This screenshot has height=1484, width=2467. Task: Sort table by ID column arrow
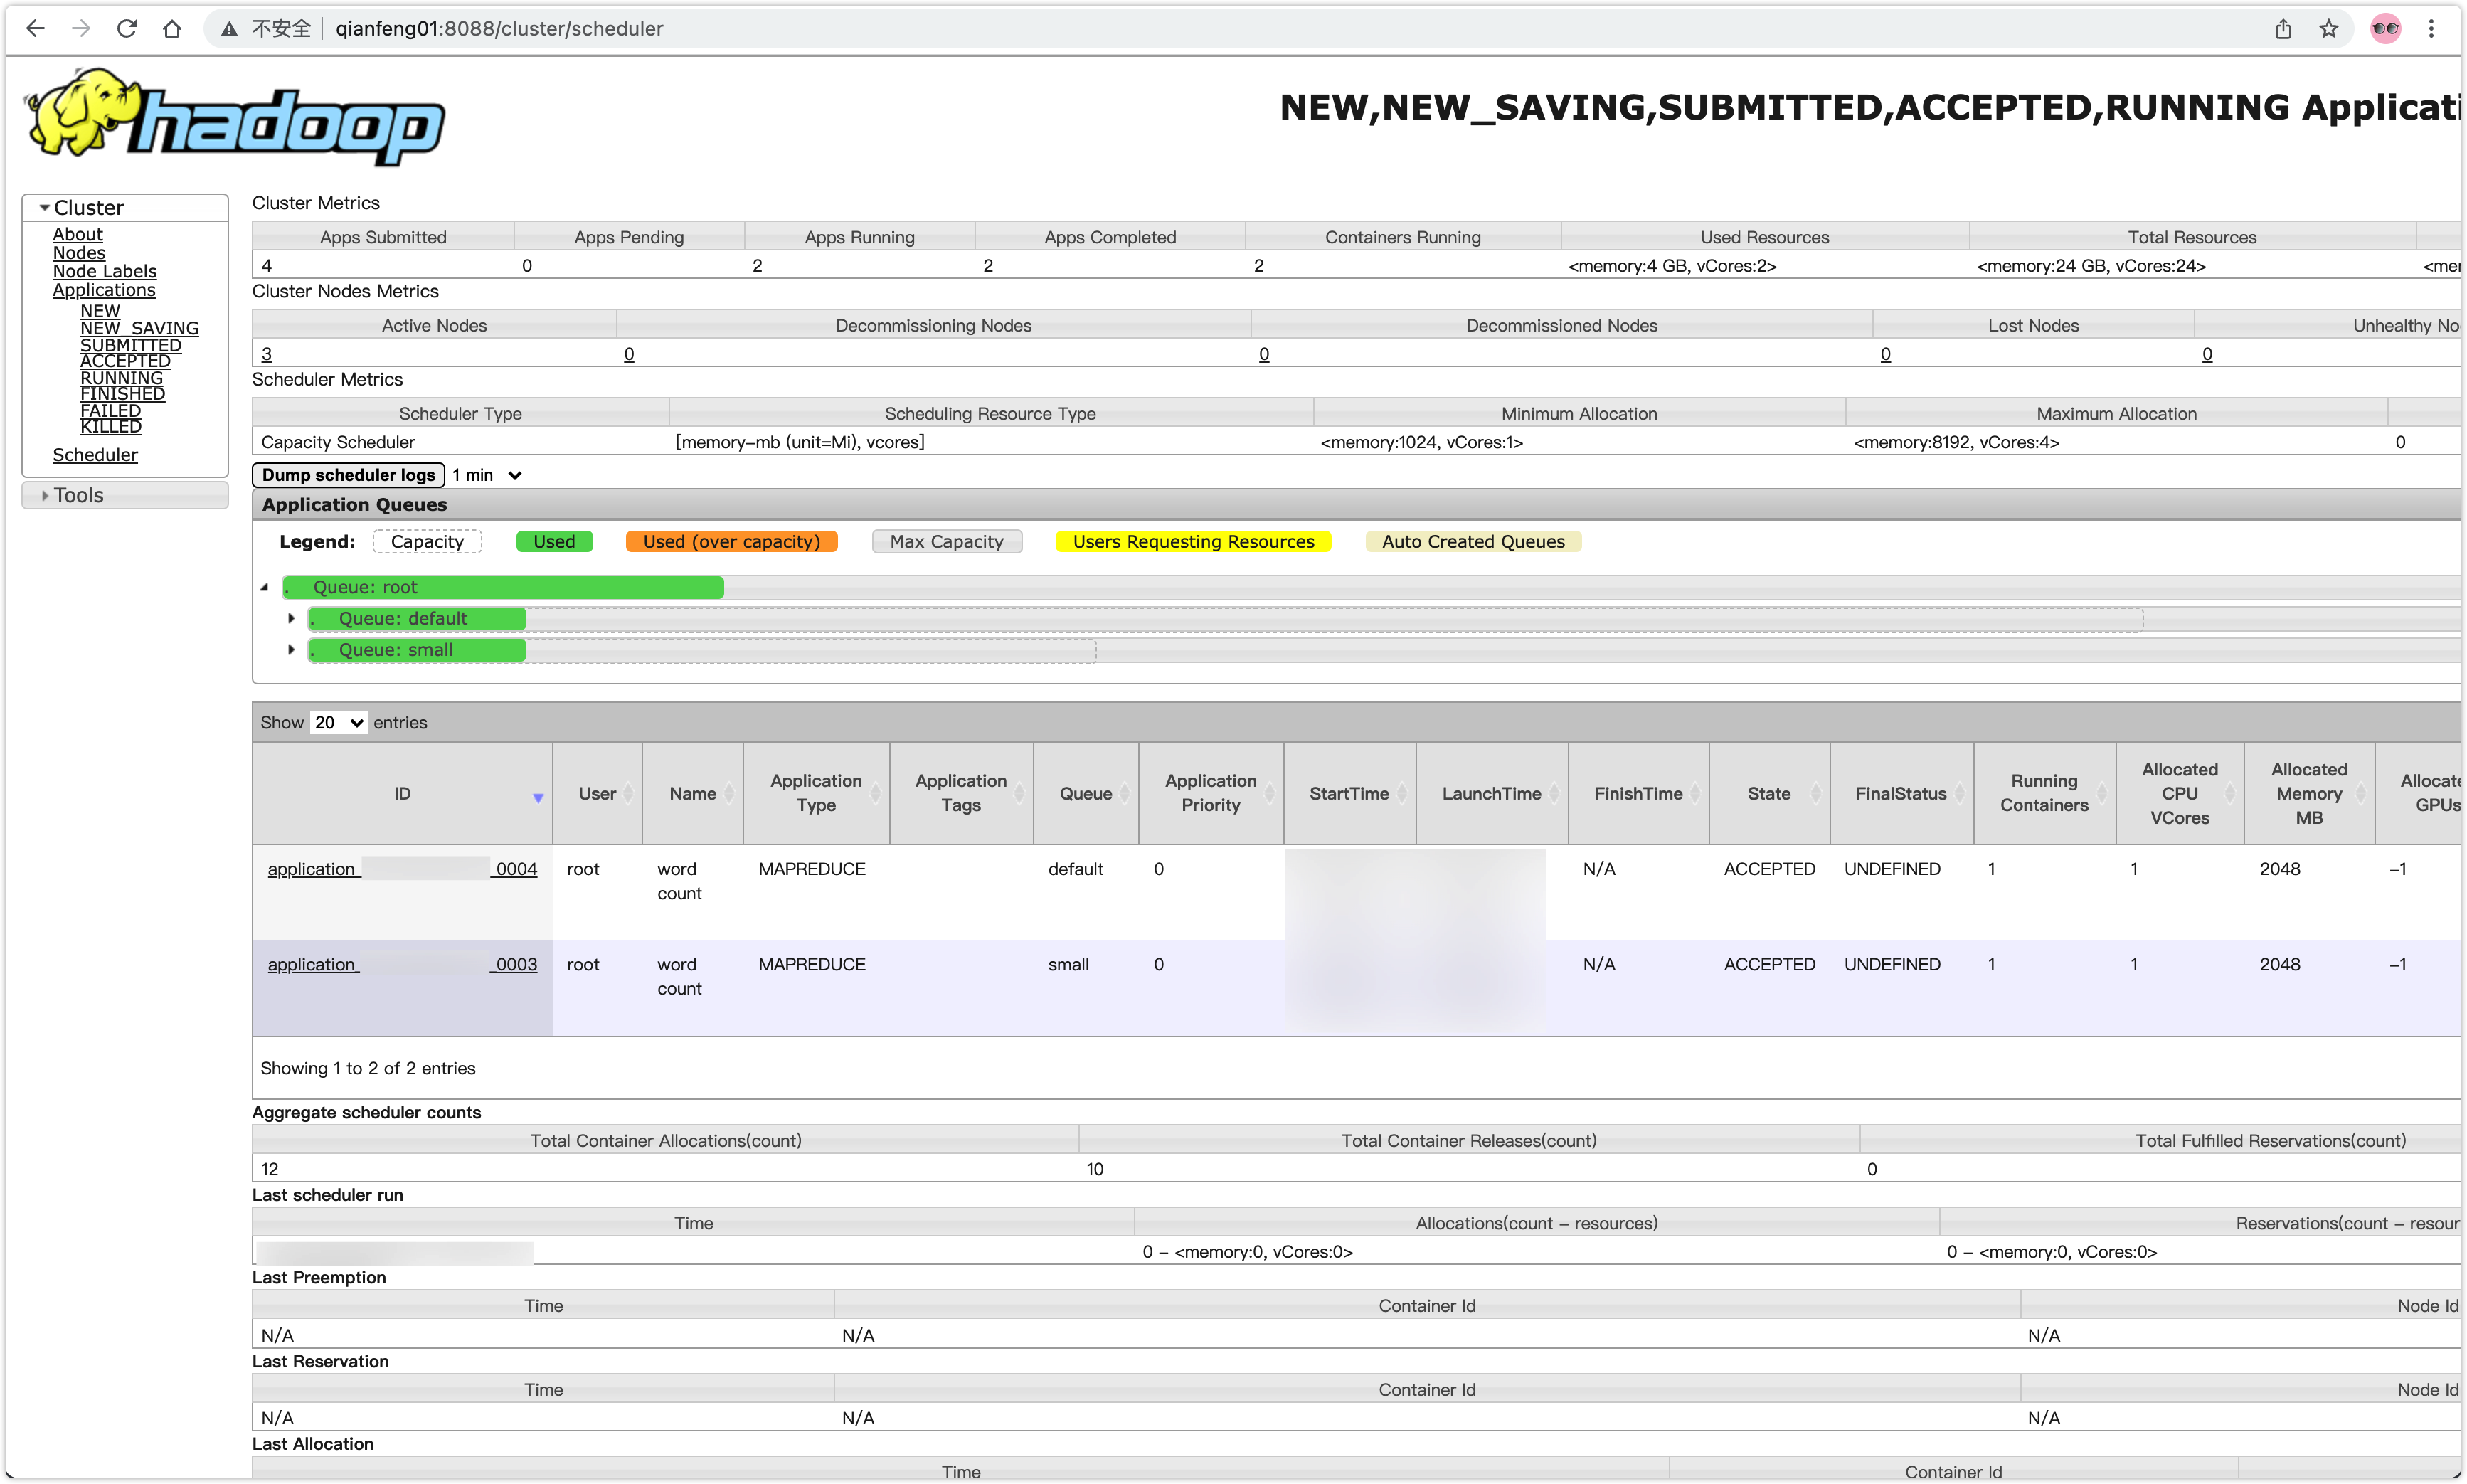tap(538, 797)
